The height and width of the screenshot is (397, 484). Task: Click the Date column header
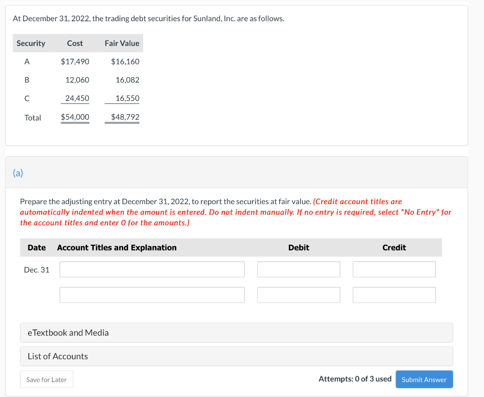(x=37, y=248)
